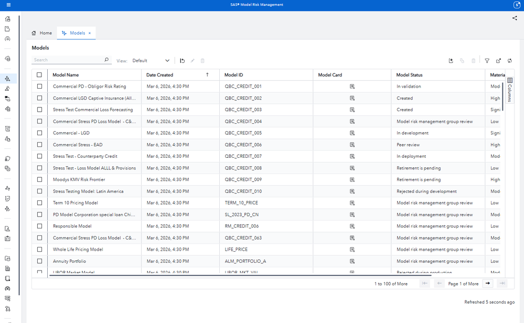Click the export table icon
Viewport: 524px width, 323px height.
click(498, 61)
